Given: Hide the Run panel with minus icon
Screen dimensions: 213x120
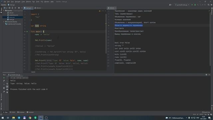Looking at the screenshot, I should [x=209, y=75].
